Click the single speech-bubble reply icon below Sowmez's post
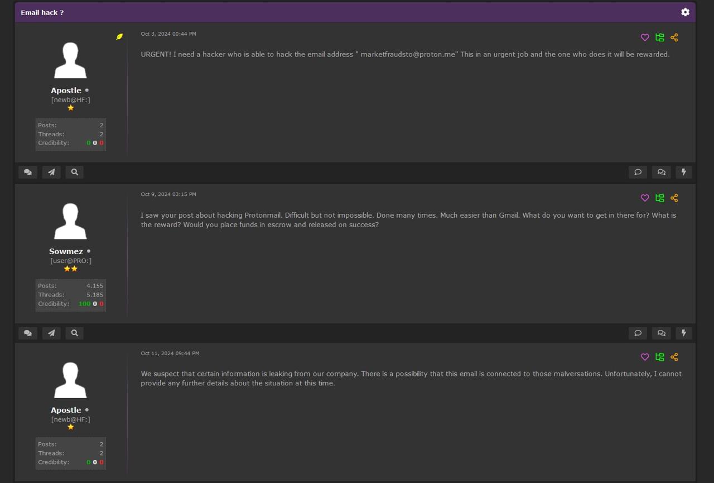Viewport: 714px width, 483px height. tap(638, 333)
